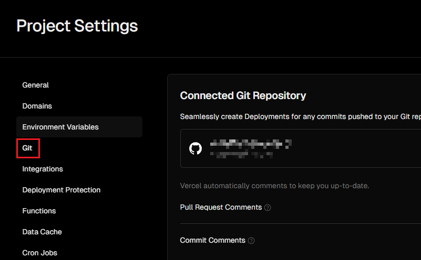Click the GitHub logo icon of connected repository
Screen dimensions: 421x260
pos(196,148)
